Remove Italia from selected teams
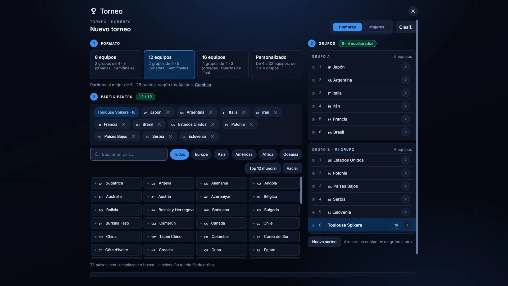The width and height of the screenshot is (508, 286). tap(244, 112)
